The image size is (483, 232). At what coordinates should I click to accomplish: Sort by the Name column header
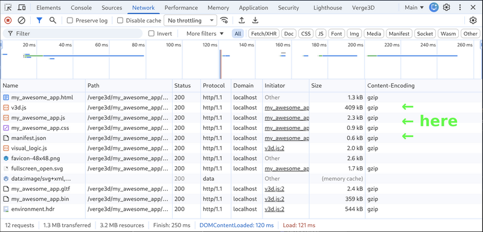point(43,86)
